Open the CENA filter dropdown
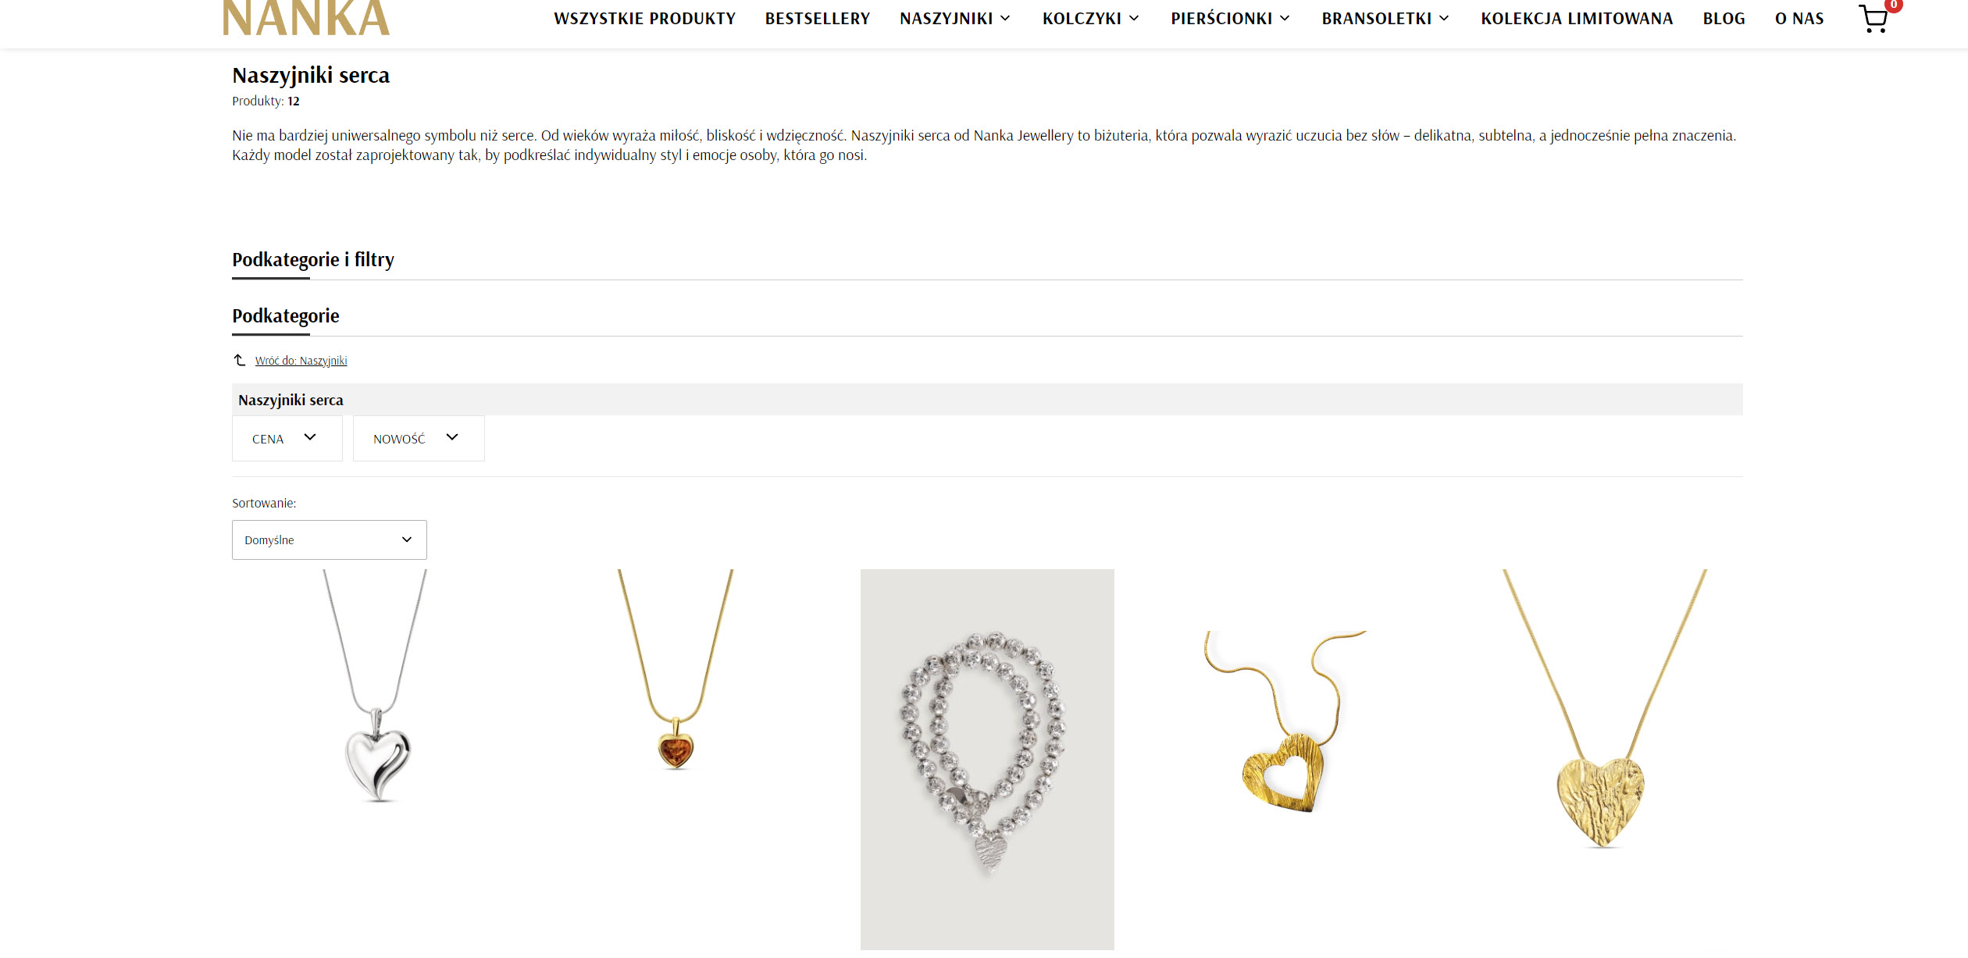This screenshot has height=958, width=1968. (287, 438)
